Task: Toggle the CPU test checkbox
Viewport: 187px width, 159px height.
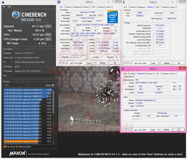Action: (54, 35)
